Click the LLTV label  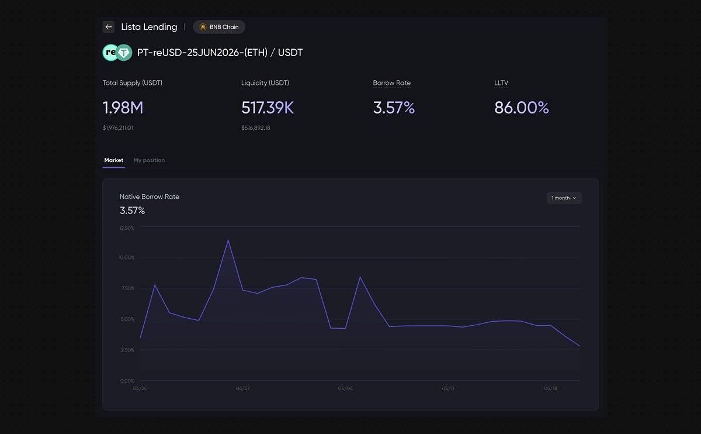coord(501,83)
